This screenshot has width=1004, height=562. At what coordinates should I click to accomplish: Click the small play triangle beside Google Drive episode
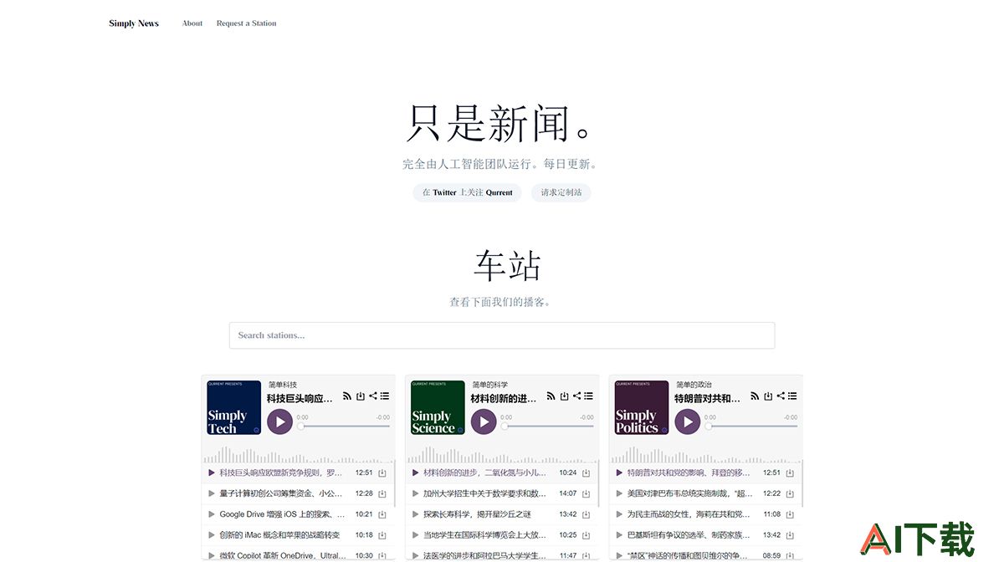pyautogui.click(x=212, y=514)
